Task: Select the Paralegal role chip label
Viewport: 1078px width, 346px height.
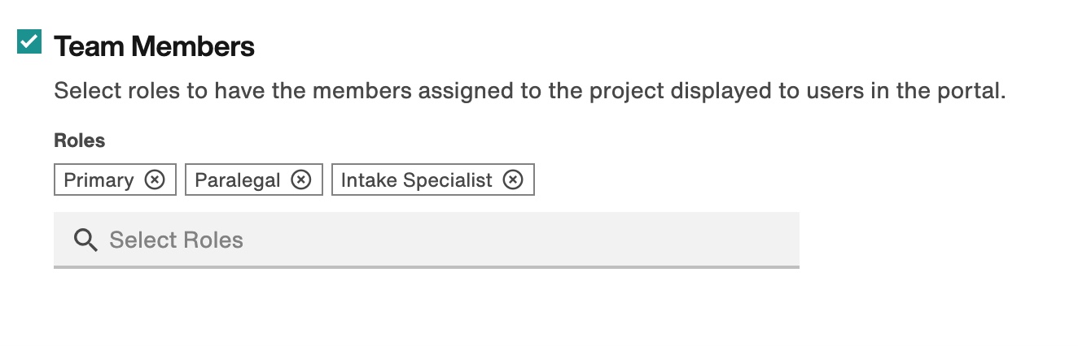Action: 238,179
